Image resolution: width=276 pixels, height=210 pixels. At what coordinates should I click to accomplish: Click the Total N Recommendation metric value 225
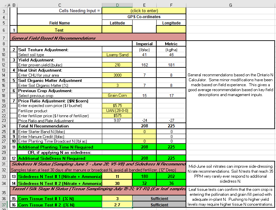point(171,126)
